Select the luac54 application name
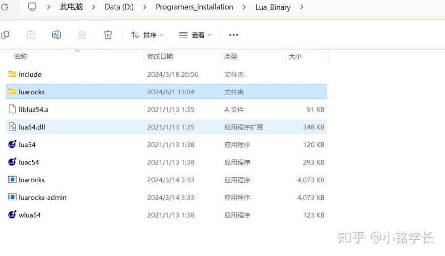Image resolution: width=445 pixels, height=256 pixels. click(29, 162)
